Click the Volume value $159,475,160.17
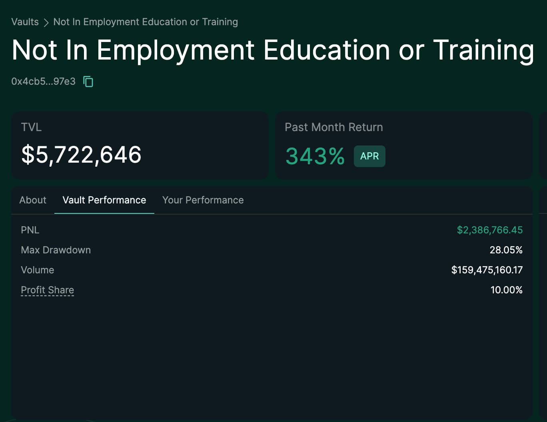The image size is (547, 422). (487, 270)
